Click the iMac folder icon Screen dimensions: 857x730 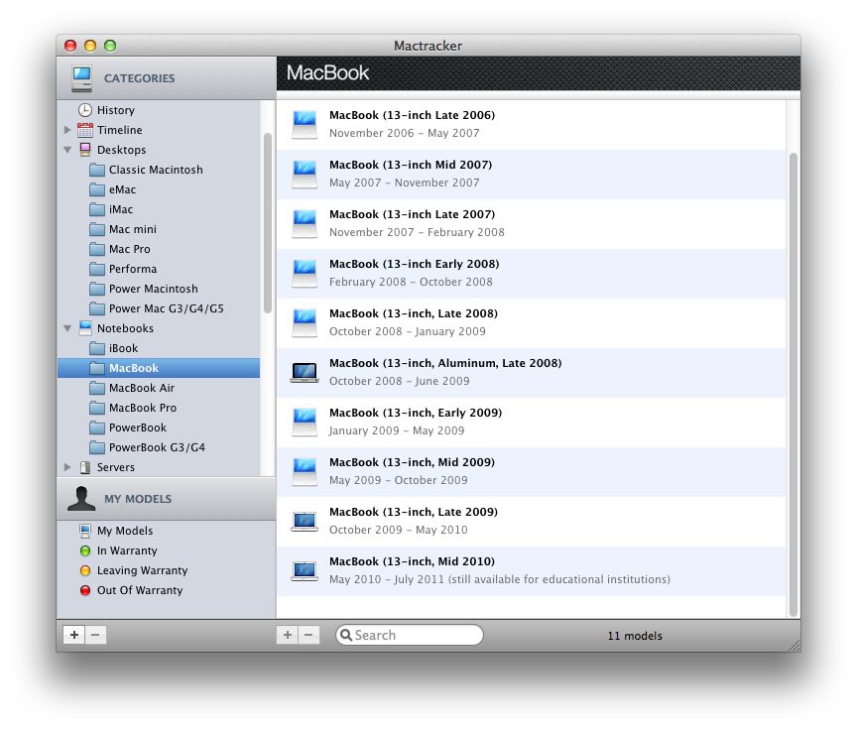(x=97, y=209)
